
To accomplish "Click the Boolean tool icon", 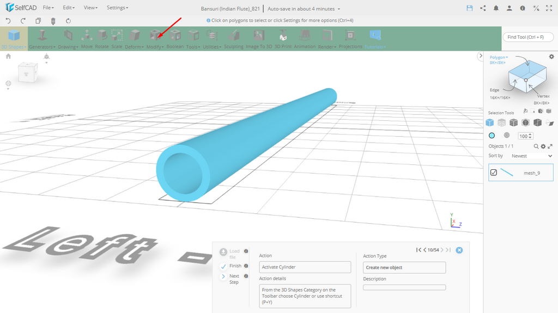I will click(175, 38).
